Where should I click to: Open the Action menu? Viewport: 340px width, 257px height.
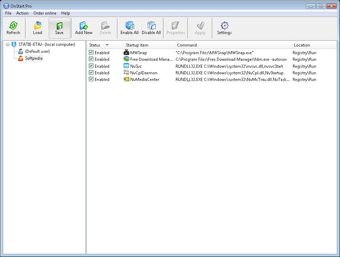(22, 13)
